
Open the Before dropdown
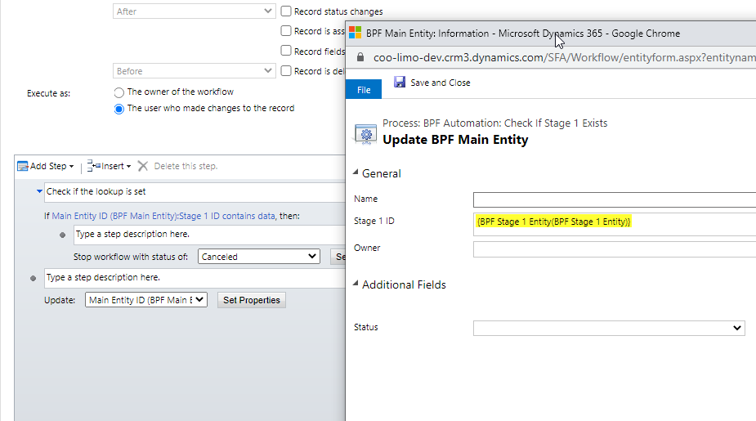point(194,71)
